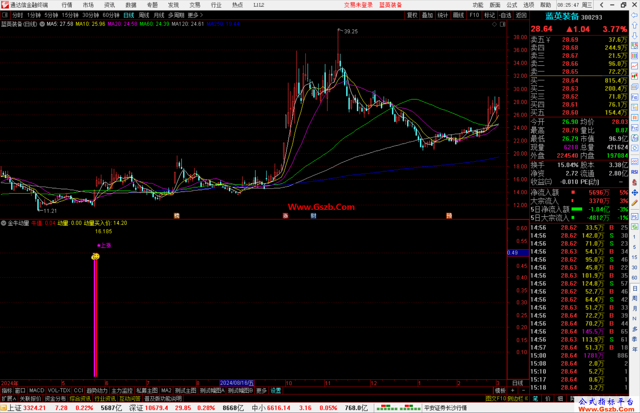Collapse the 侧边栏 sidebar panel

[x=518, y=398]
